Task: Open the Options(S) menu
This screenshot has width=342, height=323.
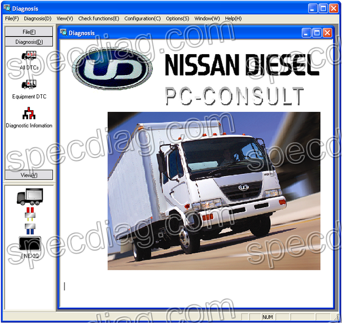Action: [x=177, y=19]
